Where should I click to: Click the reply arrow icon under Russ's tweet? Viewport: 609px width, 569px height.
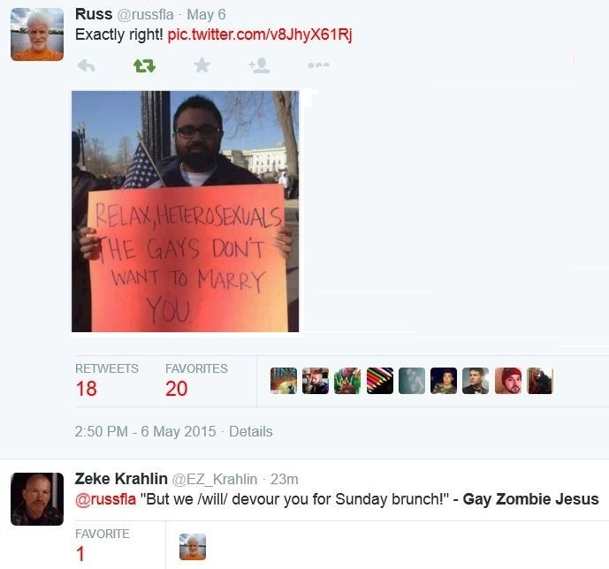87,65
